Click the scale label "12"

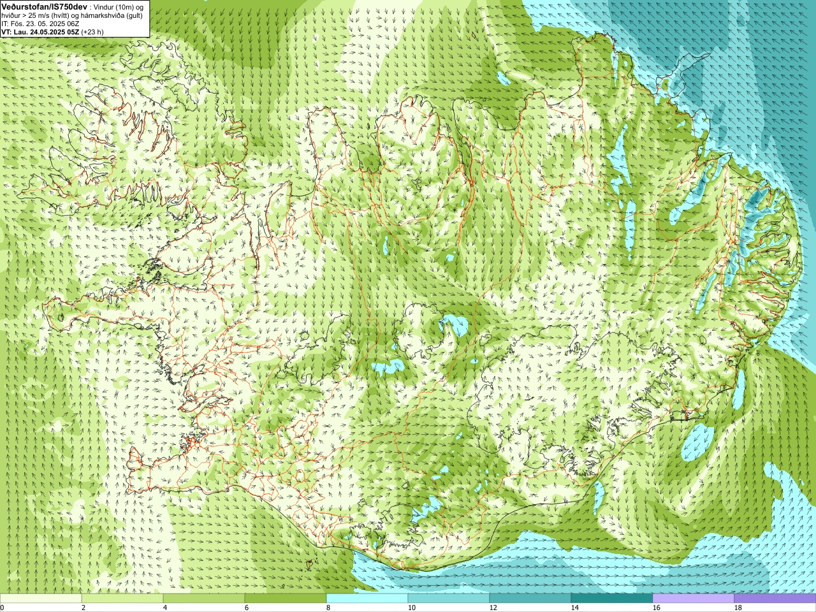pos(493,608)
